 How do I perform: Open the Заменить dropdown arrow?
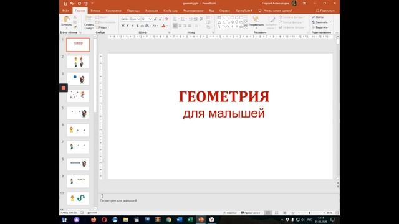tap(330, 22)
